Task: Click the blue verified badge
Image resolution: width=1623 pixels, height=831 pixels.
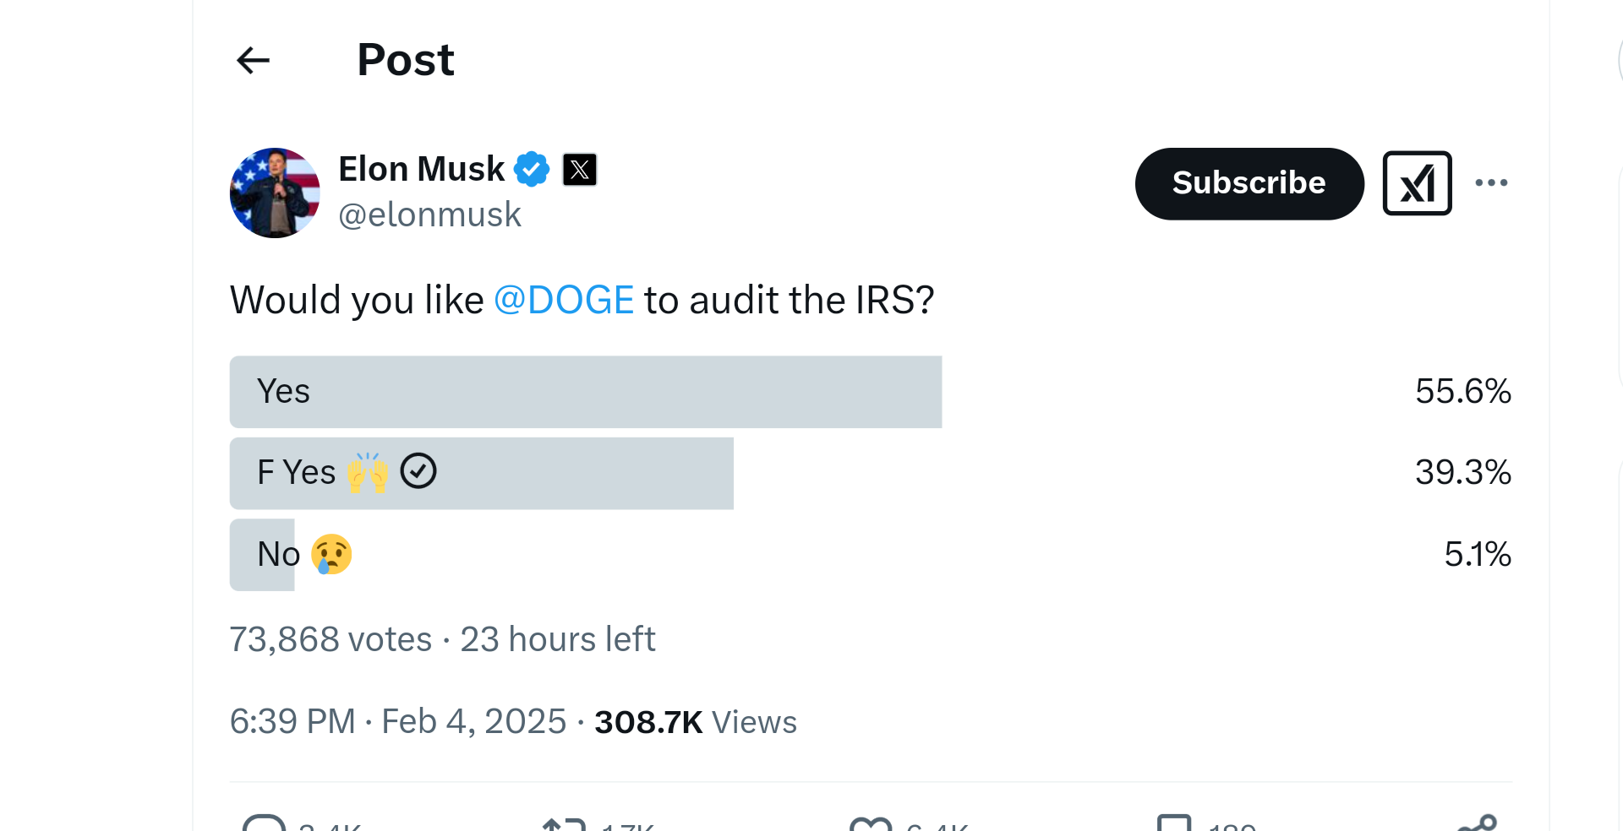Action: pos(532,169)
